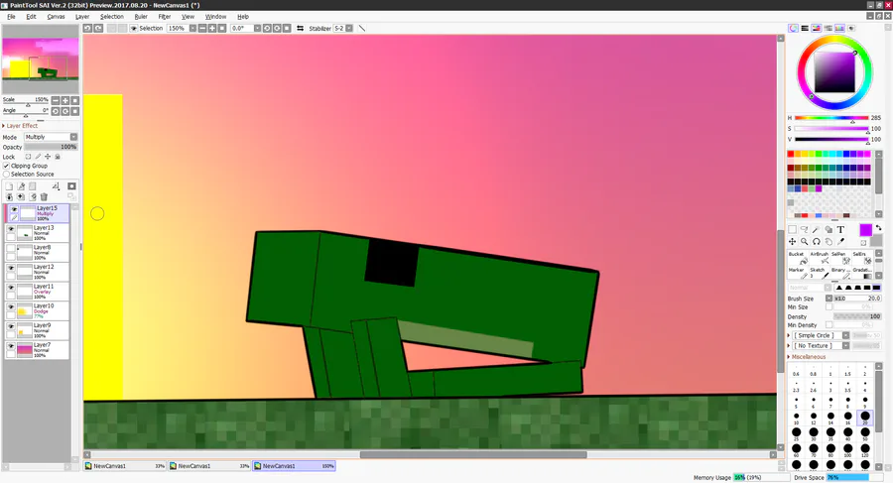The image size is (893, 483).
Task: Select the Text tool
Action: click(x=840, y=229)
